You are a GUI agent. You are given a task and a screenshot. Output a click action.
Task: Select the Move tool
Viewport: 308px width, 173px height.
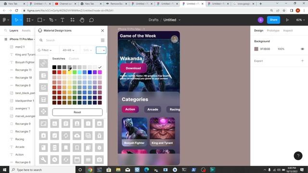click(x=16, y=20)
